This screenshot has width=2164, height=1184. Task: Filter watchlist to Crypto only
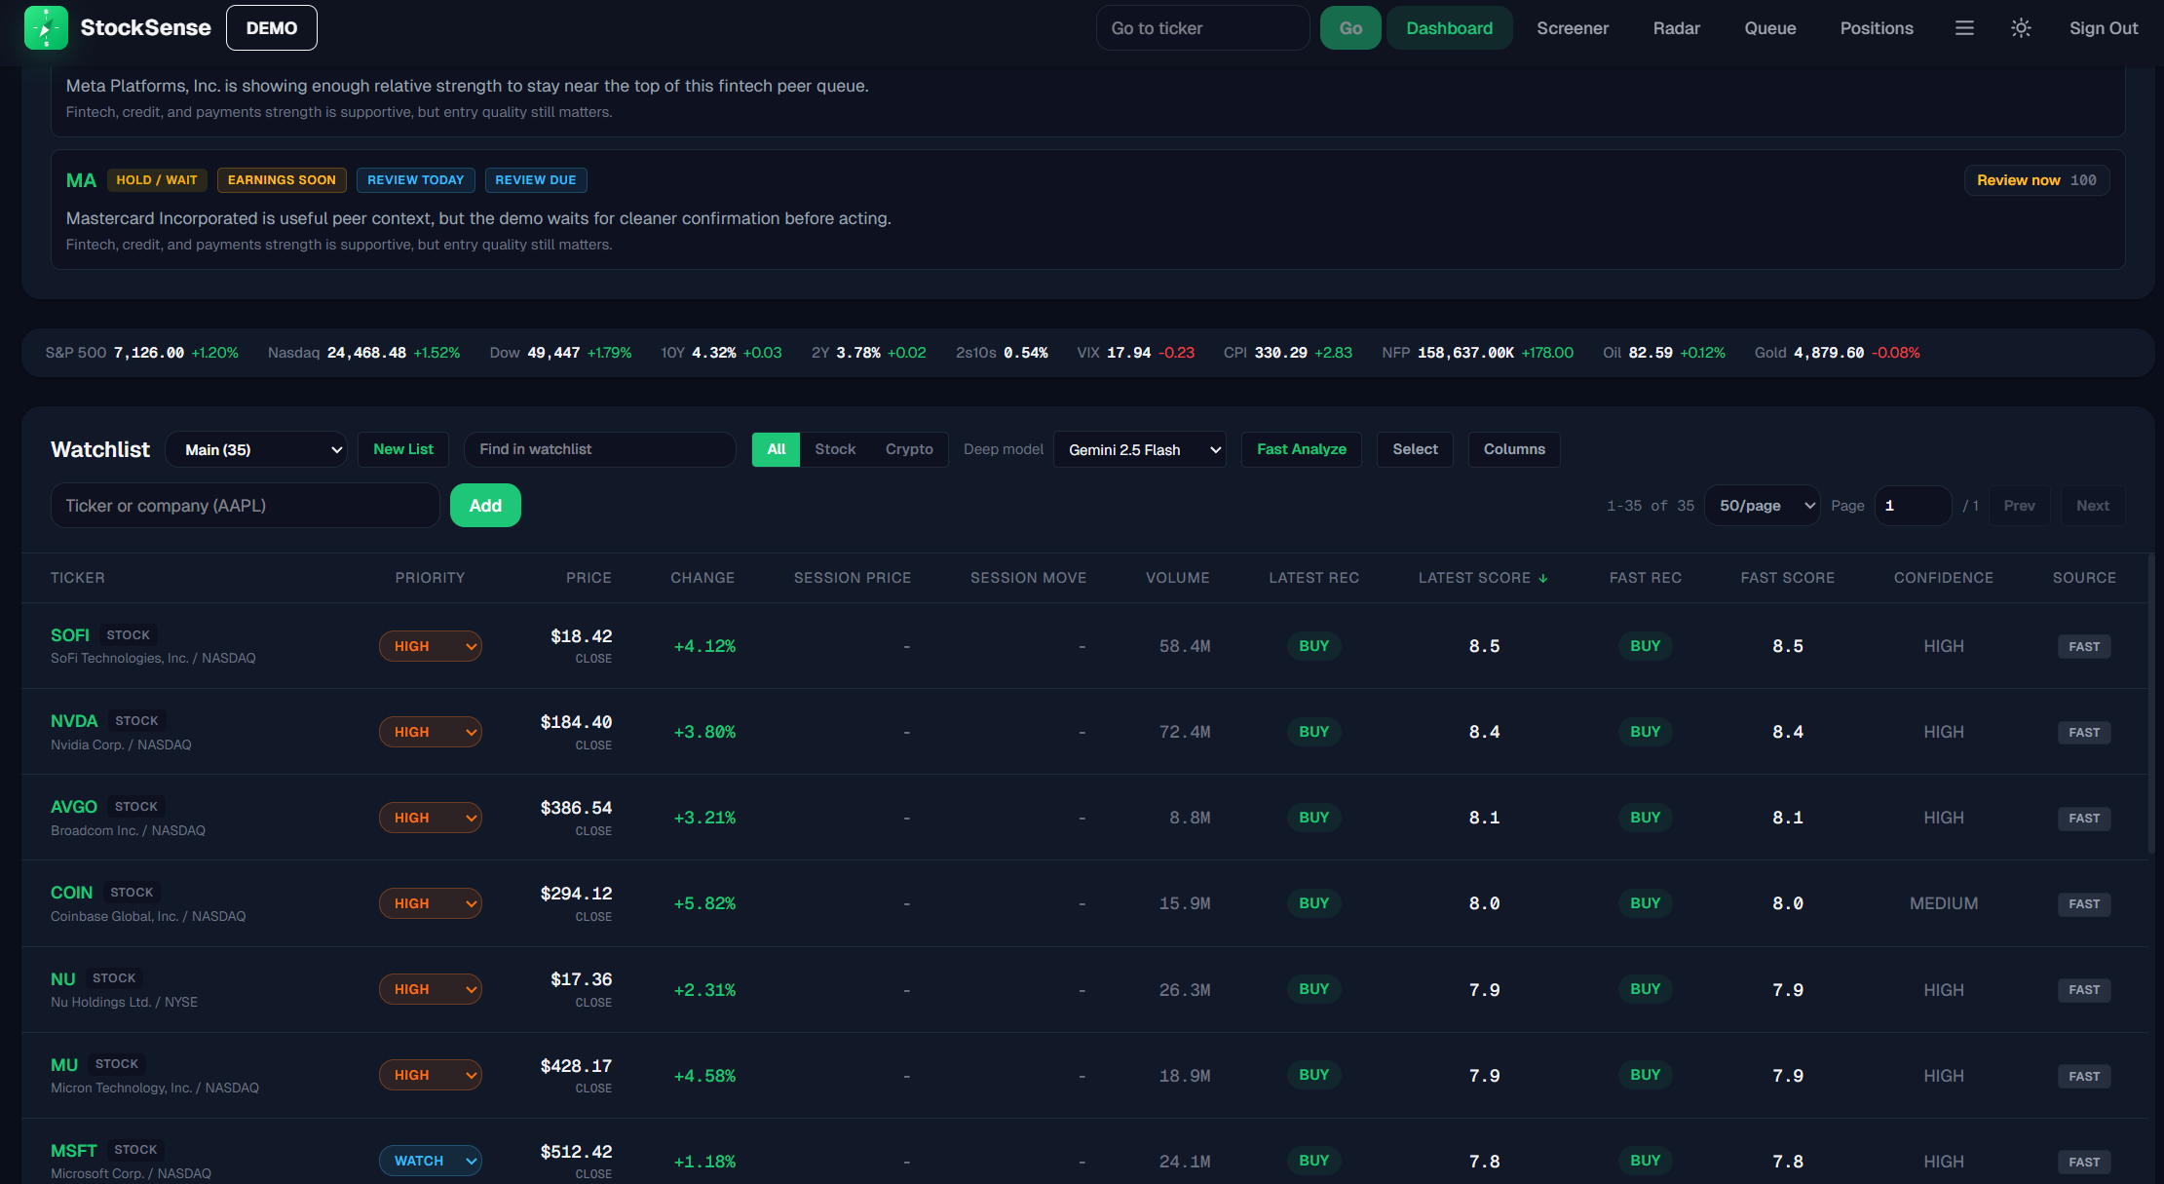point(909,449)
